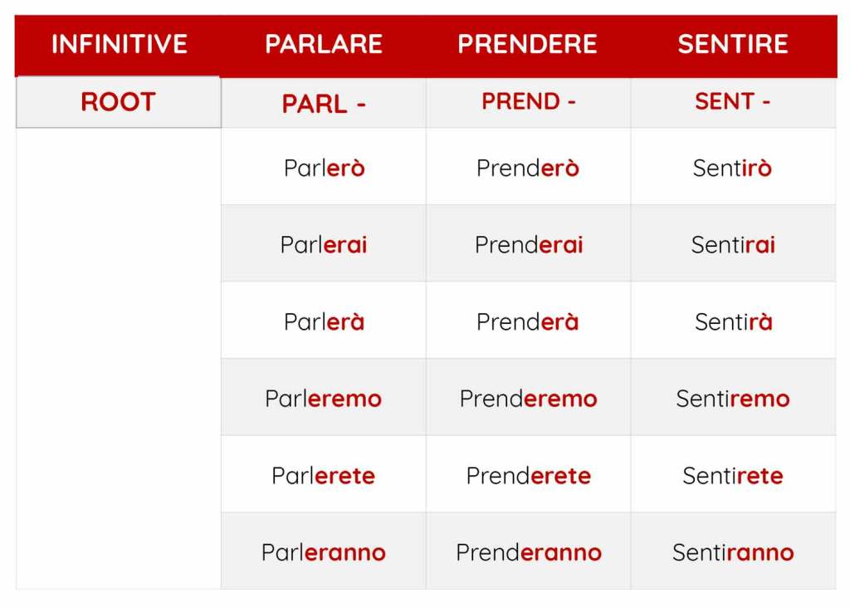This screenshot has height=608, width=850.
Task: Click the INFINITIVE header cell
Action: coord(119,44)
